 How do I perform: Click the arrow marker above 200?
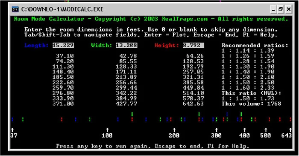(x=174, y=130)
